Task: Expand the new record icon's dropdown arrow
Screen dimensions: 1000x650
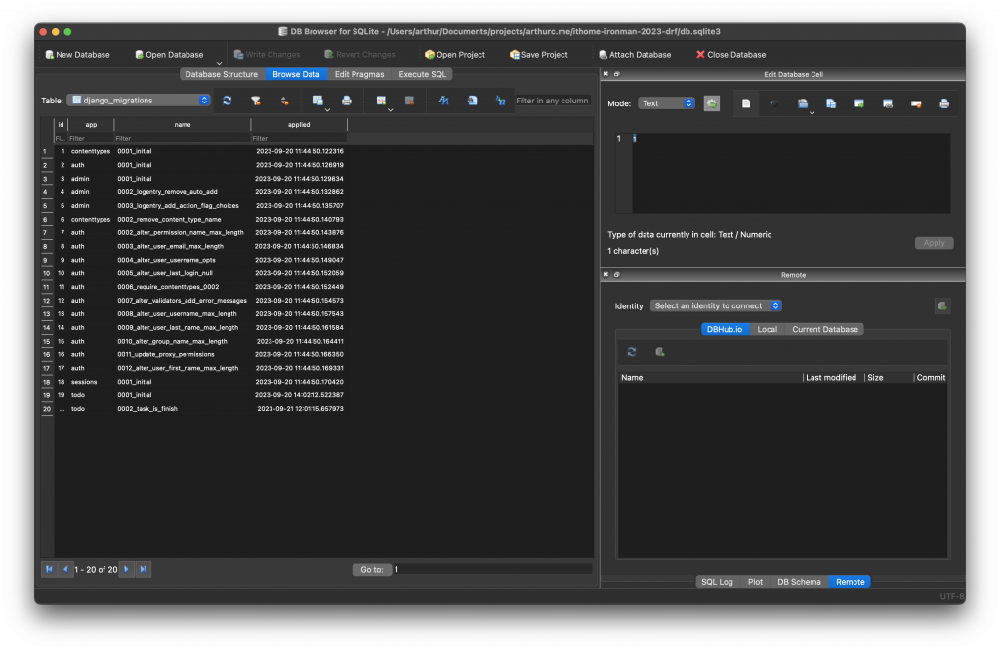Action: click(x=391, y=109)
